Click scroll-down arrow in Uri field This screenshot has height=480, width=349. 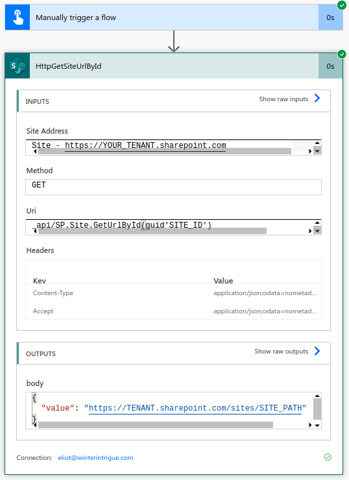click(317, 231)
